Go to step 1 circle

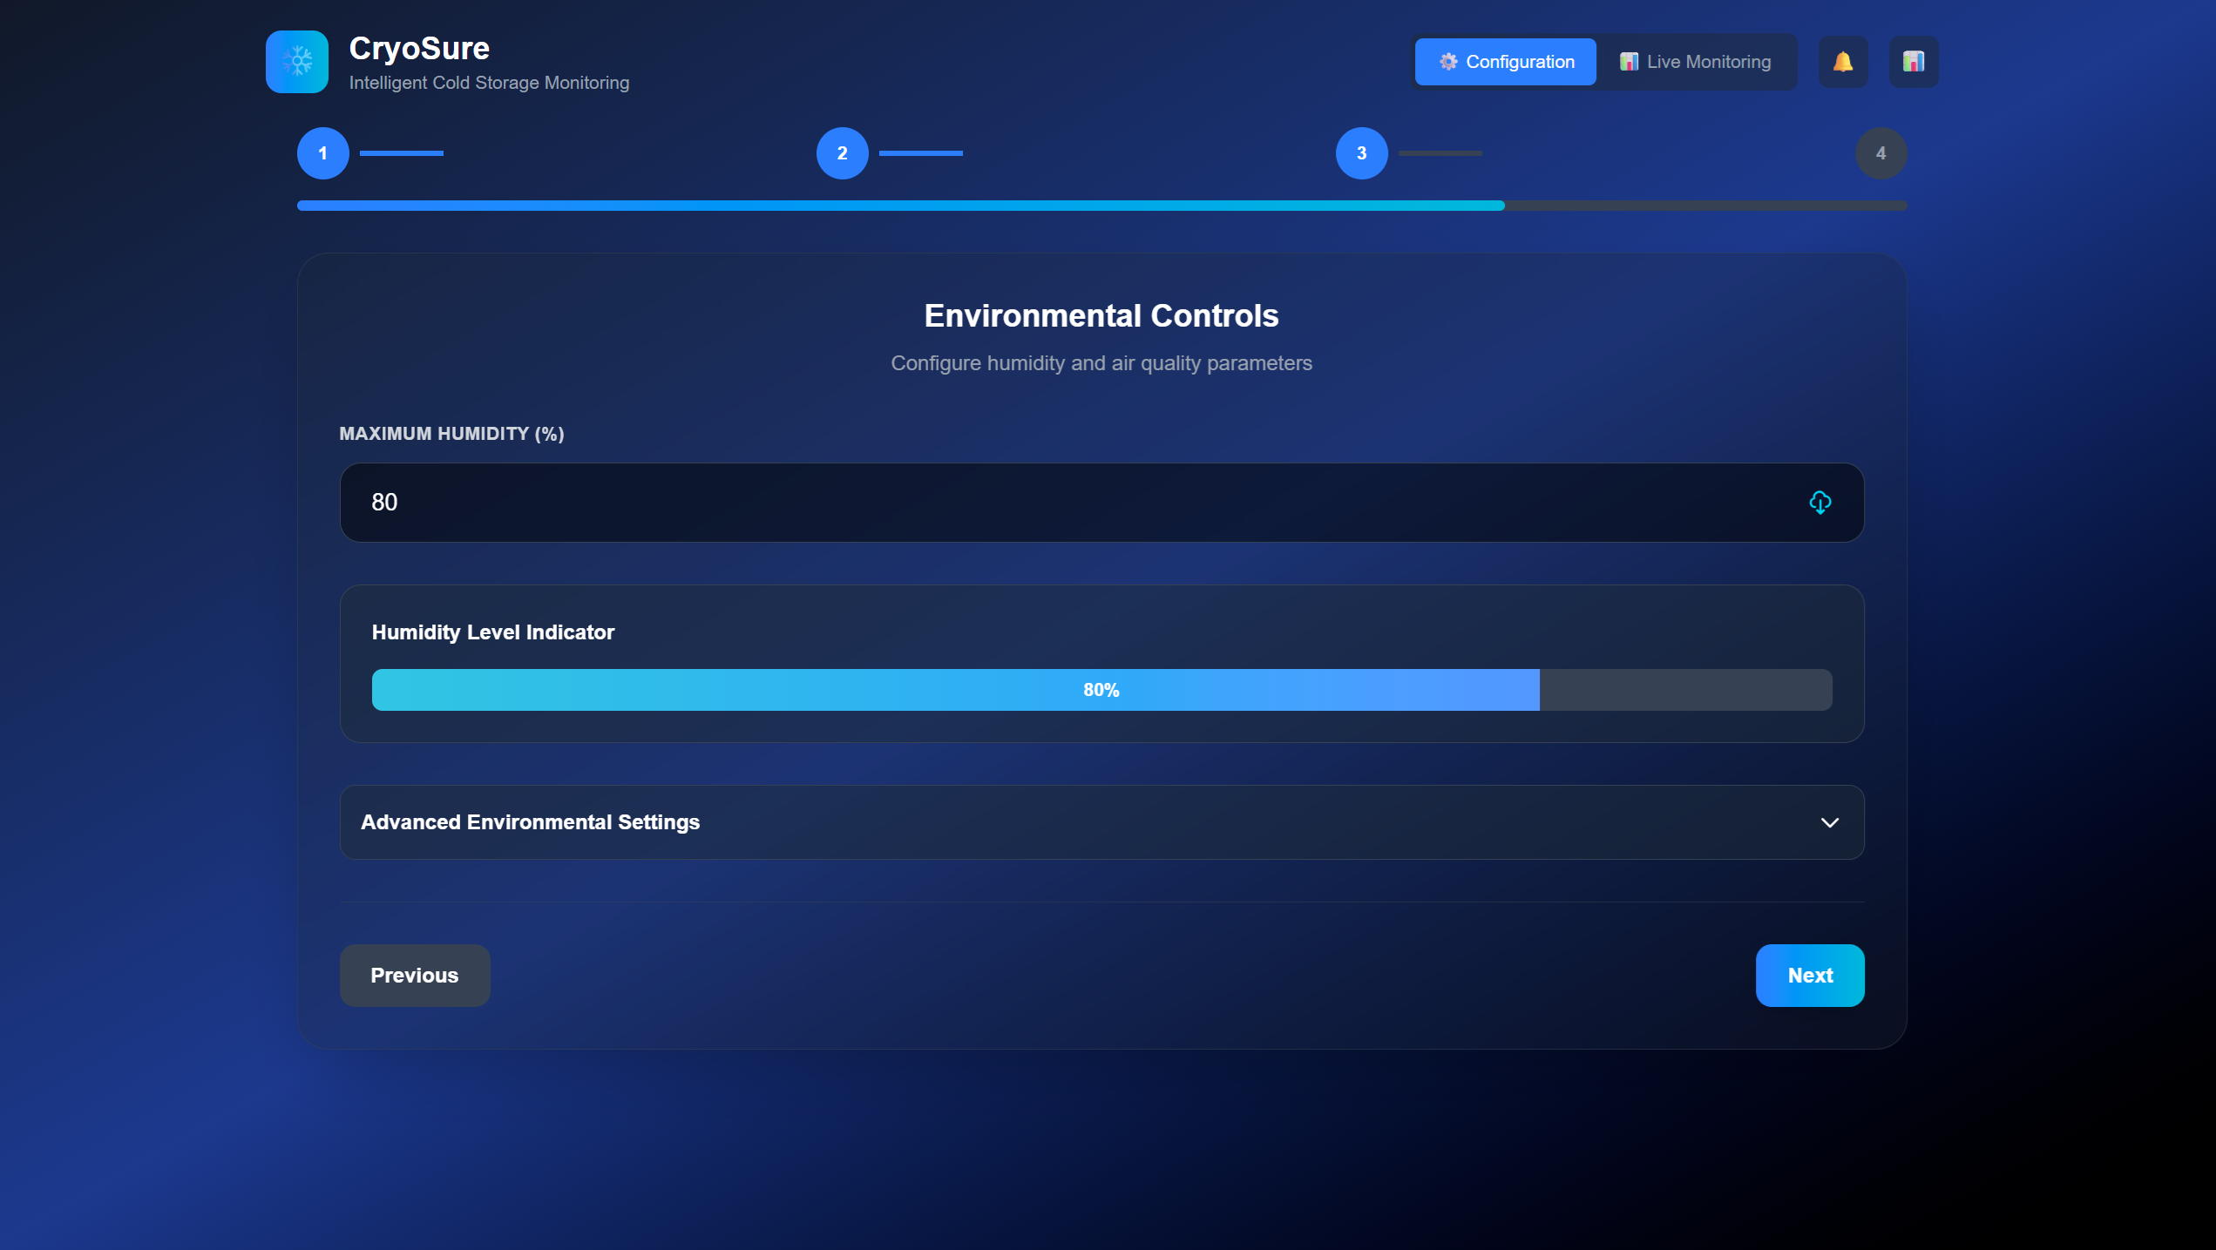(x=322, y=153)
